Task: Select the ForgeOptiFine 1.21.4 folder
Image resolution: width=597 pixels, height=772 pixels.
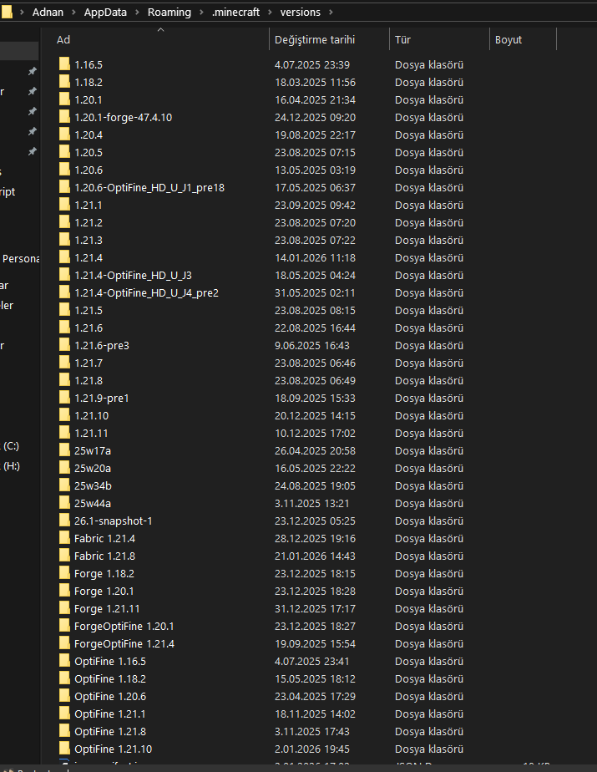Action: click(124, 643)
